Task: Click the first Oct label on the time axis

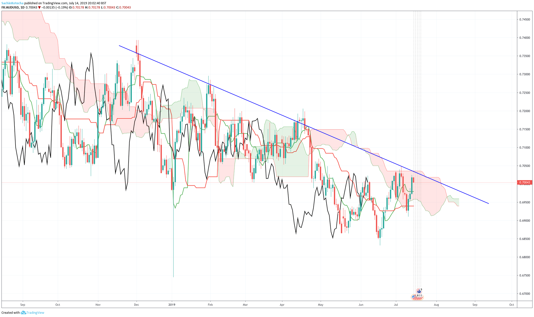Action: point(58,305)
